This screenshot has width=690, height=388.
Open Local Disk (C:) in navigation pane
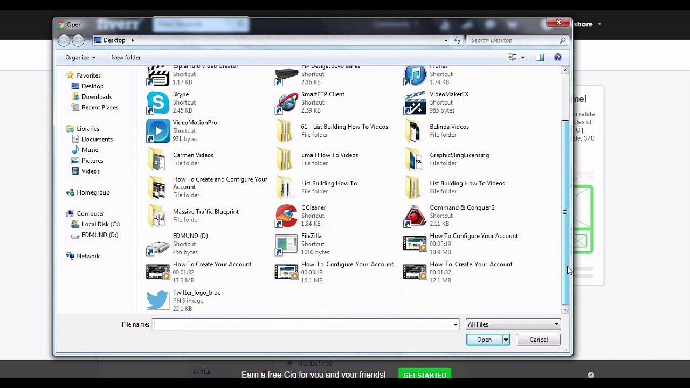click(101, 224)
